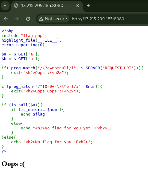The width and height of the screenshot is (148, 175).
Task: Click the "No flag for you yet" string
Action: (x=71, y=128)
